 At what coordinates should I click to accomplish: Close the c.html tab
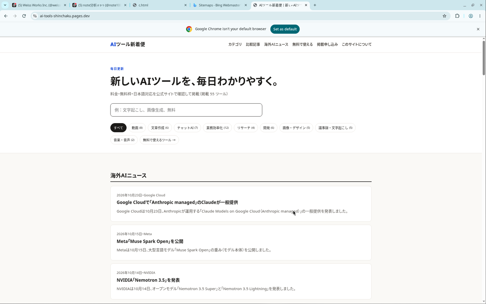[186, 5]
